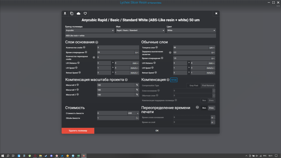Click the Задержка выключения засветки value field
The image size is (281, 158).
tap(192, 52)
